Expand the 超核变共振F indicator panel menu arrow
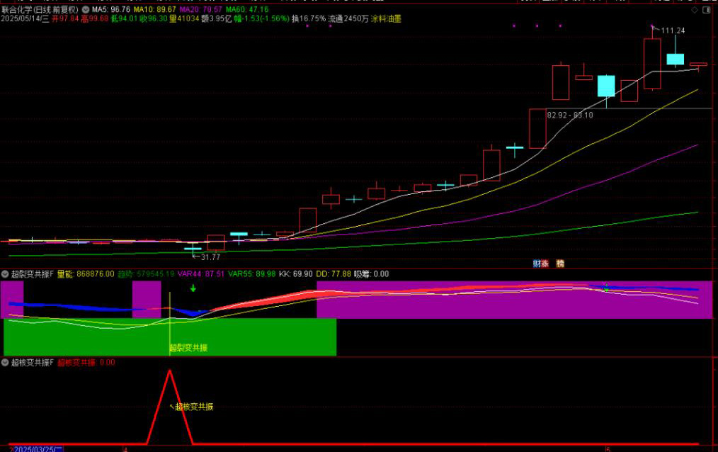The width and height of the screenshot is (718, 452). point(5,362)
